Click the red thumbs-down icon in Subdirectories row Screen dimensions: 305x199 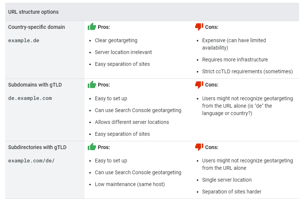point(199,147)
